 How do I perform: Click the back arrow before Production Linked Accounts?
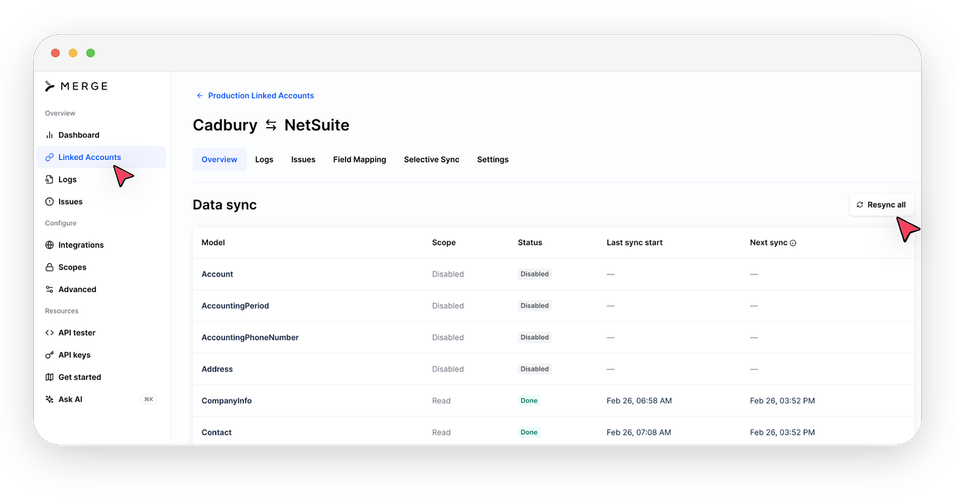tap(199, 96)
